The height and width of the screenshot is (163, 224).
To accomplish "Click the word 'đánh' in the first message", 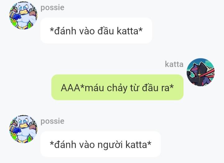I will tap(65, 30).
